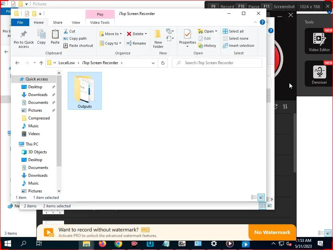
Task: Open Compressed folder in navigation pane
Action: pos(39,118)
